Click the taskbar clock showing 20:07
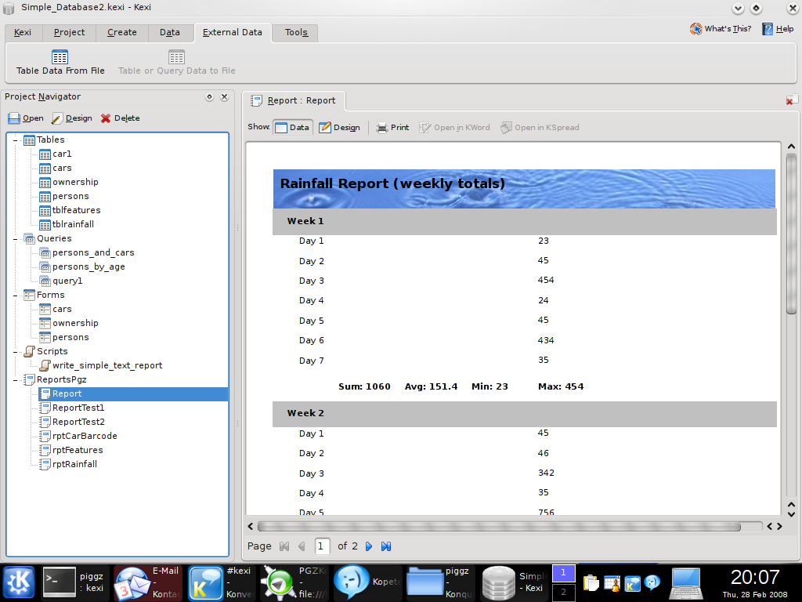 coord(755,578)
